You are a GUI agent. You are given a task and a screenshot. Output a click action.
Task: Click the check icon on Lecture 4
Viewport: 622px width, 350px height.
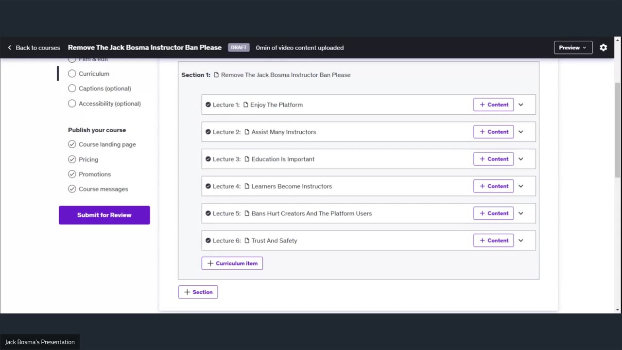pos(208,186)
